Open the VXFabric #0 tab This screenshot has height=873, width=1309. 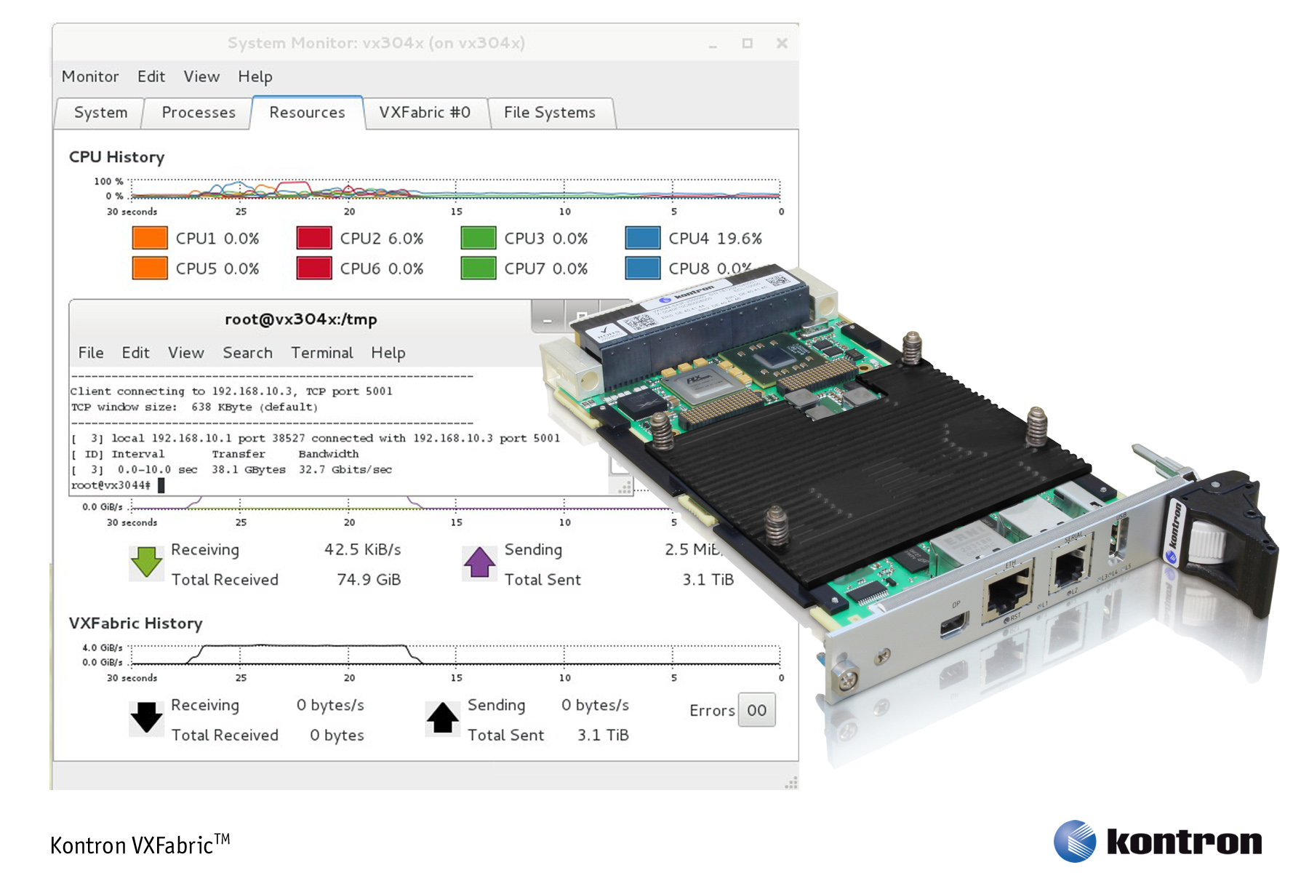pyautogui.click(x=425, y=113)
